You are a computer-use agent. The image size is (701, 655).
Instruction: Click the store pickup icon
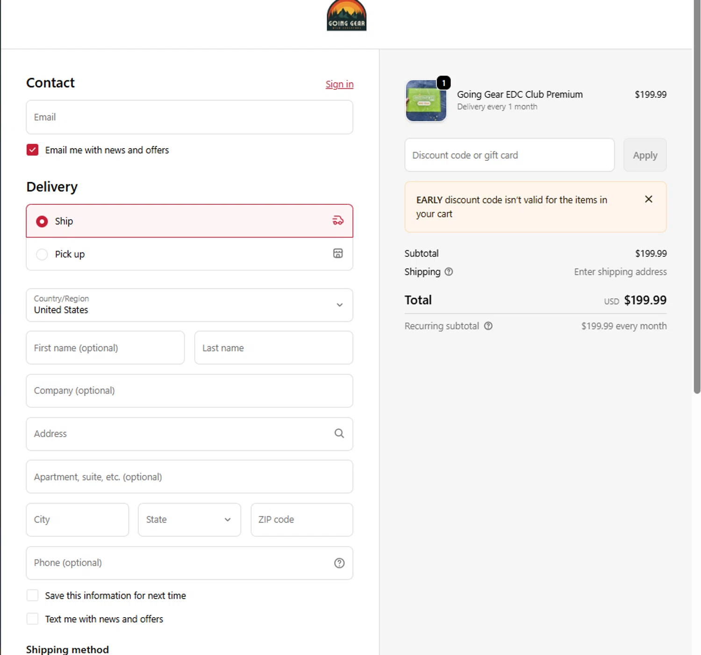(x=338, y=253)
